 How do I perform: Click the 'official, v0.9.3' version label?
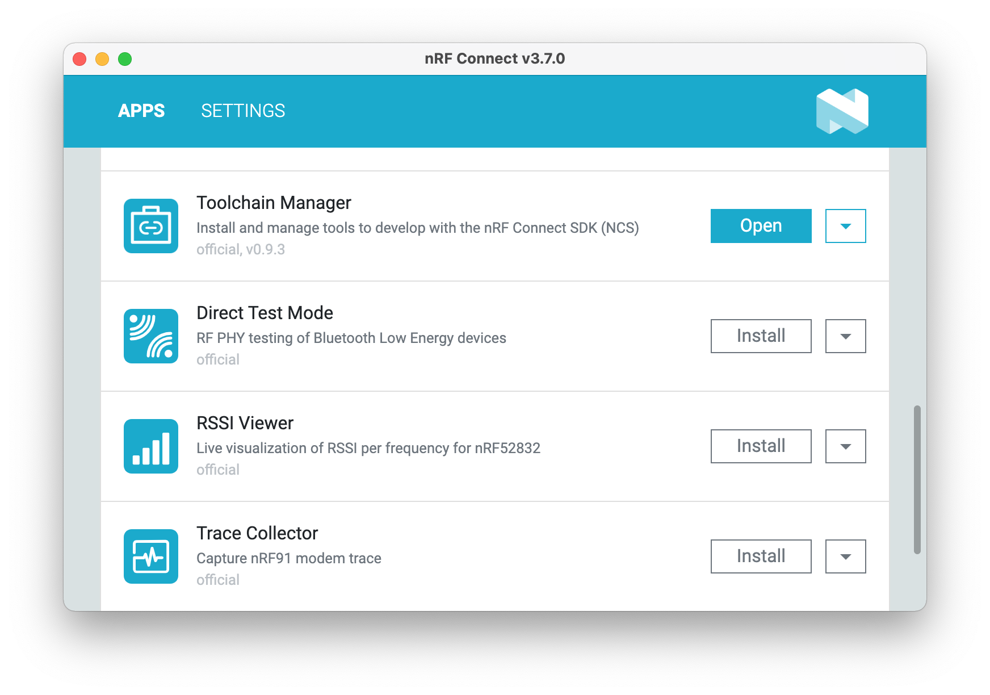[241, 249]
